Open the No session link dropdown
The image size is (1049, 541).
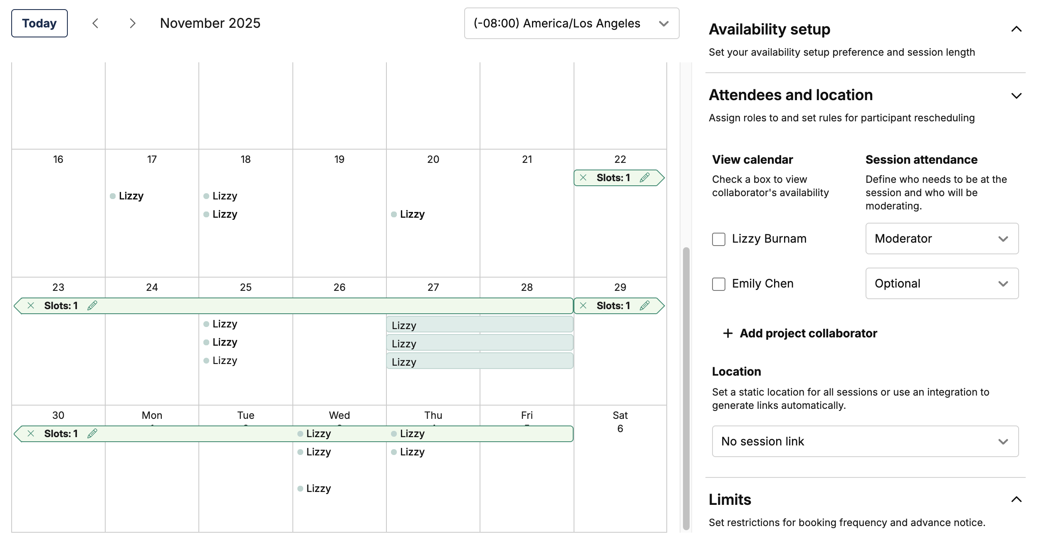pos(865,441)
